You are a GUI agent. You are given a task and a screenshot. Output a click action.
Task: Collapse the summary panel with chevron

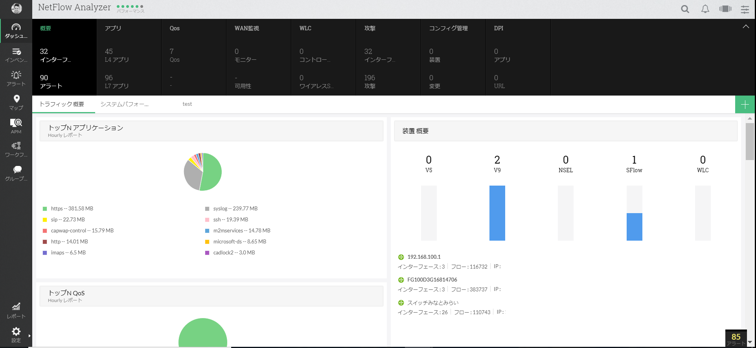[x=746, y=27]
